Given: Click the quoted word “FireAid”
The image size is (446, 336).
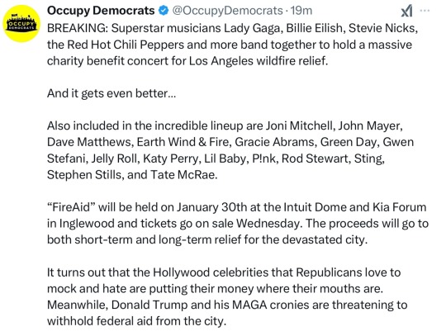Looking at the screenshot, I should 71,207.
